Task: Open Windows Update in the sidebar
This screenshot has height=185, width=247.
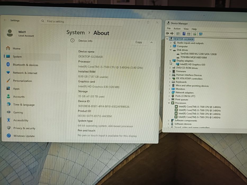Action: (24, 136)
